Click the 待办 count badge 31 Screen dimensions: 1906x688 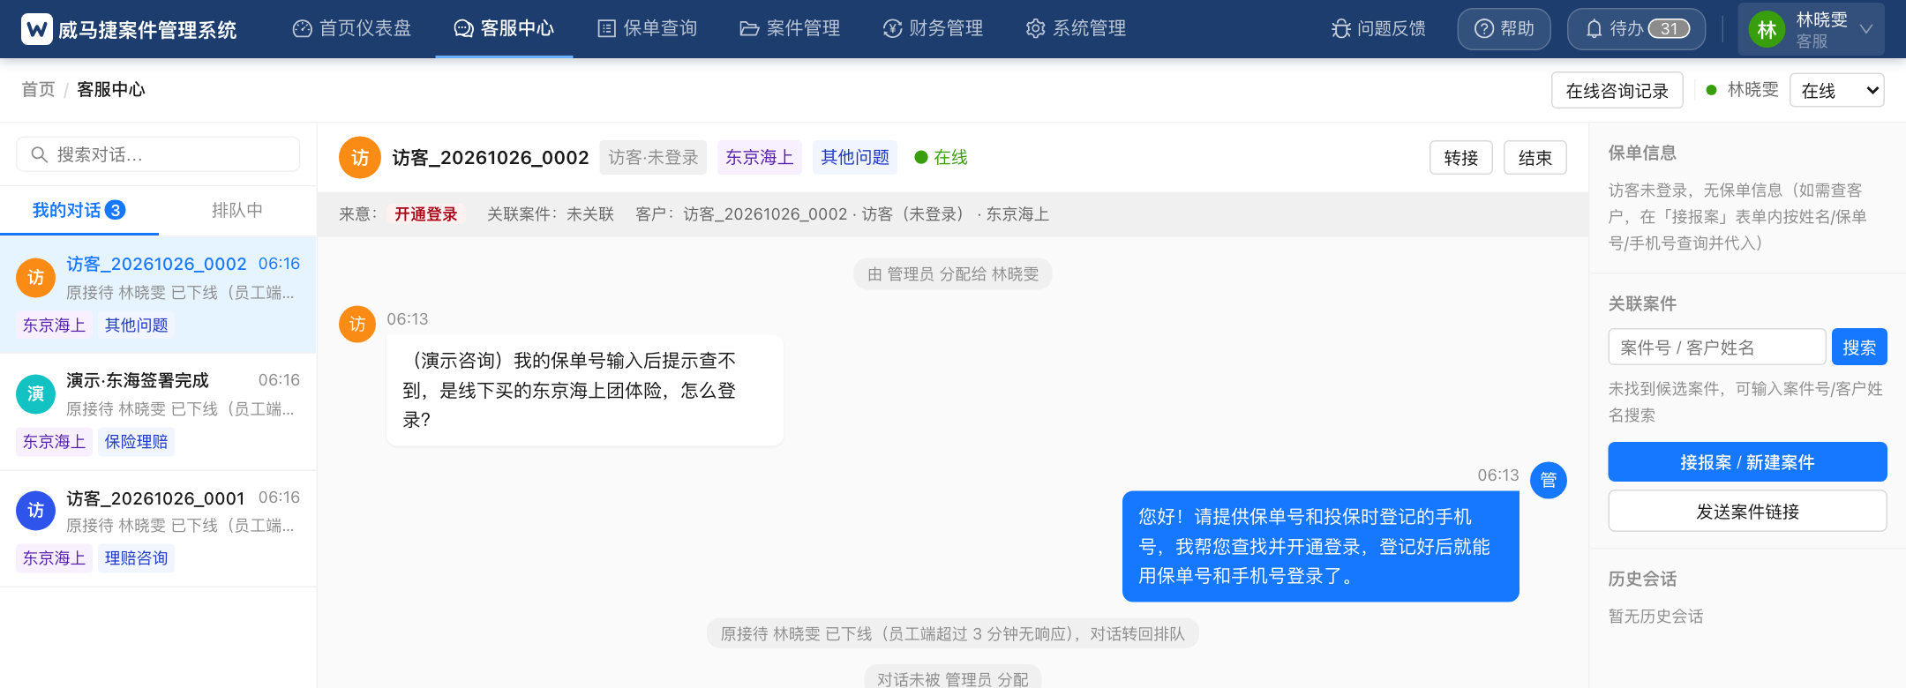[x=1669, y=29]
